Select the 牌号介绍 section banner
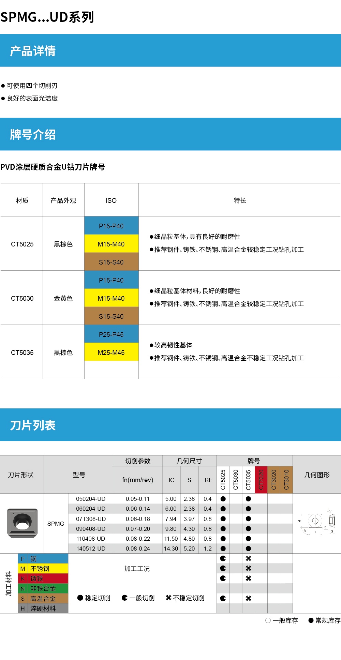This screenshot has height=660, width=341. point(33,134)
